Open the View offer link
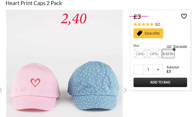This screenshot has height=117, width=192. (x=152, y=33)
